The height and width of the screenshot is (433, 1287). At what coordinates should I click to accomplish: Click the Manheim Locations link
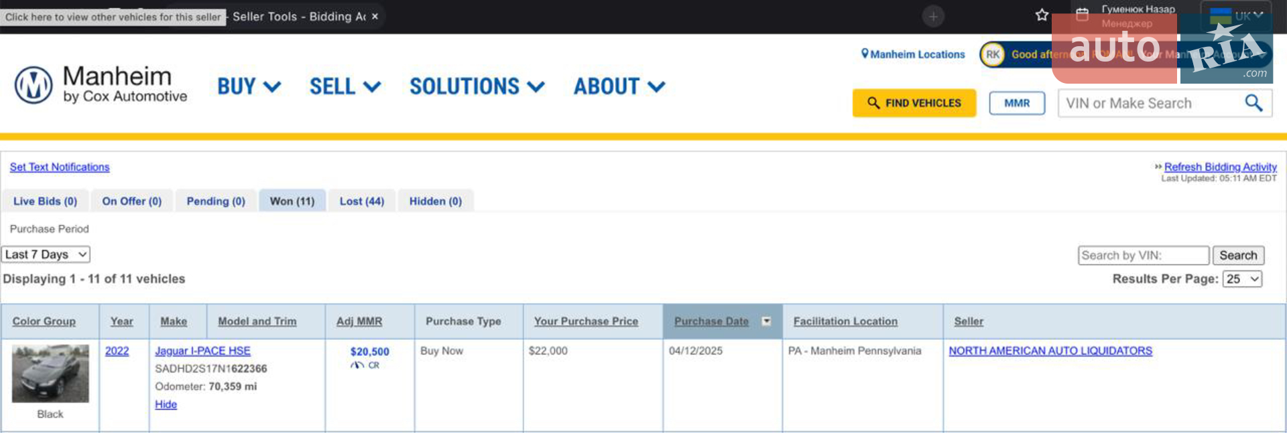tap(913, 54)
